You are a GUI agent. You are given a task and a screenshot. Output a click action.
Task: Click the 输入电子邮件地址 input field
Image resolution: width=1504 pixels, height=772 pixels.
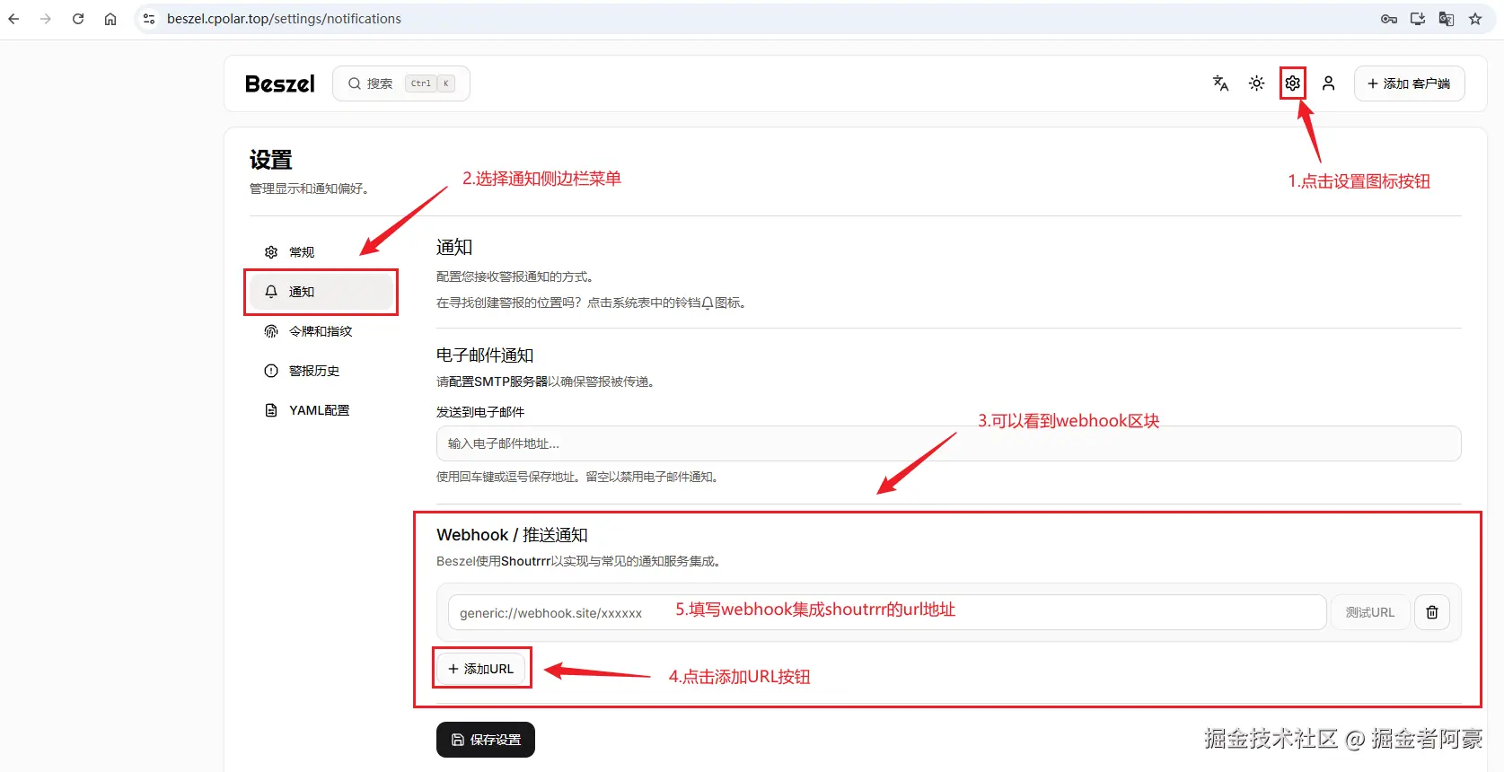[x=948, y=443]
